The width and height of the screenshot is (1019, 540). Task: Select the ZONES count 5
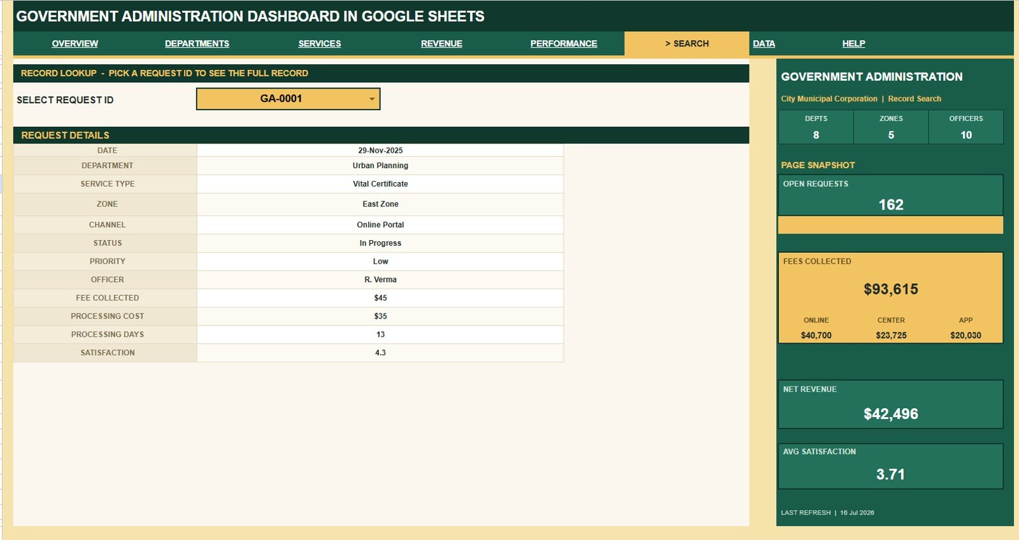point(891,135)
